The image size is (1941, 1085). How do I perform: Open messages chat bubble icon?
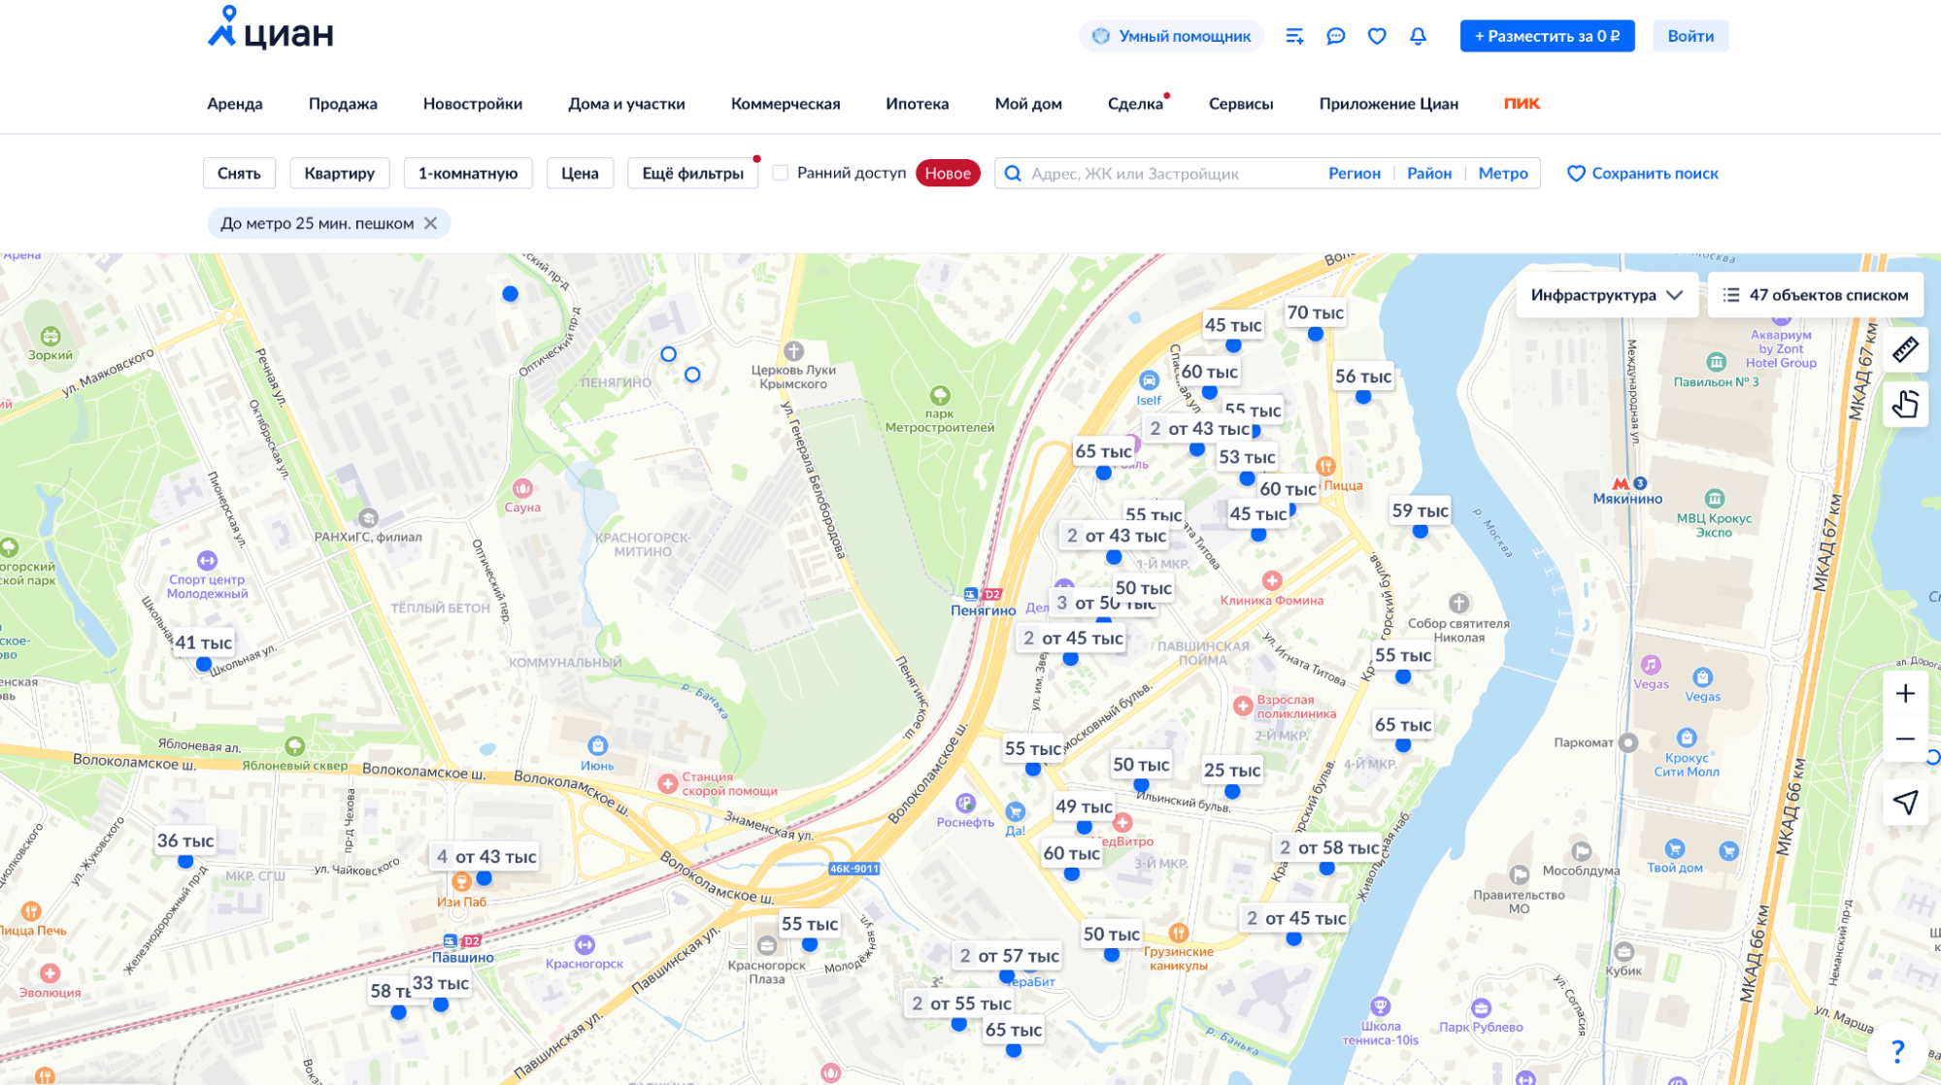point(1336,36)
